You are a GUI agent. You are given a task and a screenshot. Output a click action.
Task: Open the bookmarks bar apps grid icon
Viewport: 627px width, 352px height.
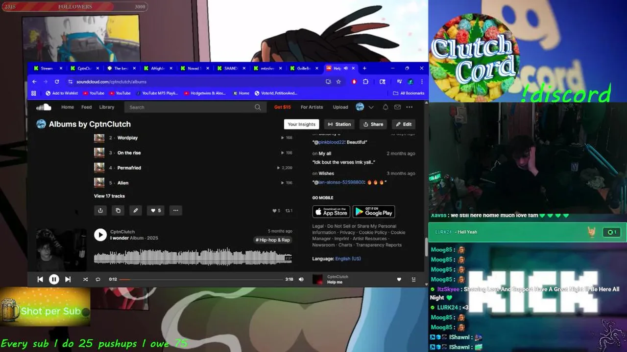click(x=34, y=93)
